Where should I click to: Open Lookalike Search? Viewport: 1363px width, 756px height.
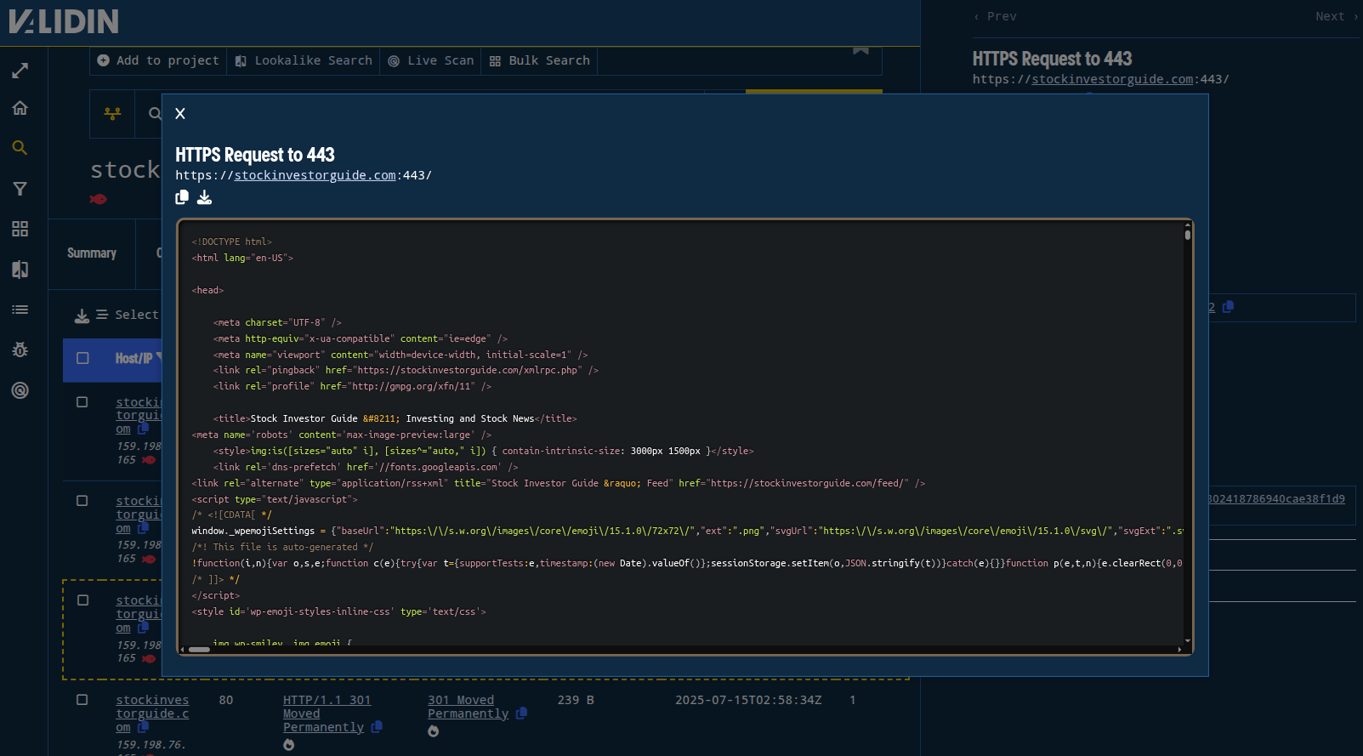click(304, 61)
